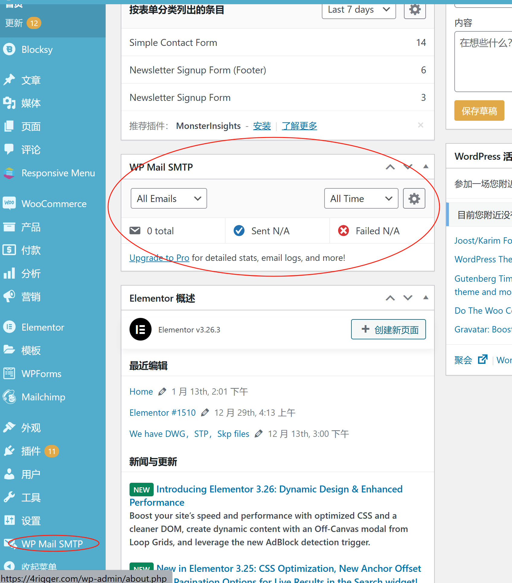This screenshot has width=512, height=583.
Task: Open the Home recently edited link
Action: tap(141, 392)
